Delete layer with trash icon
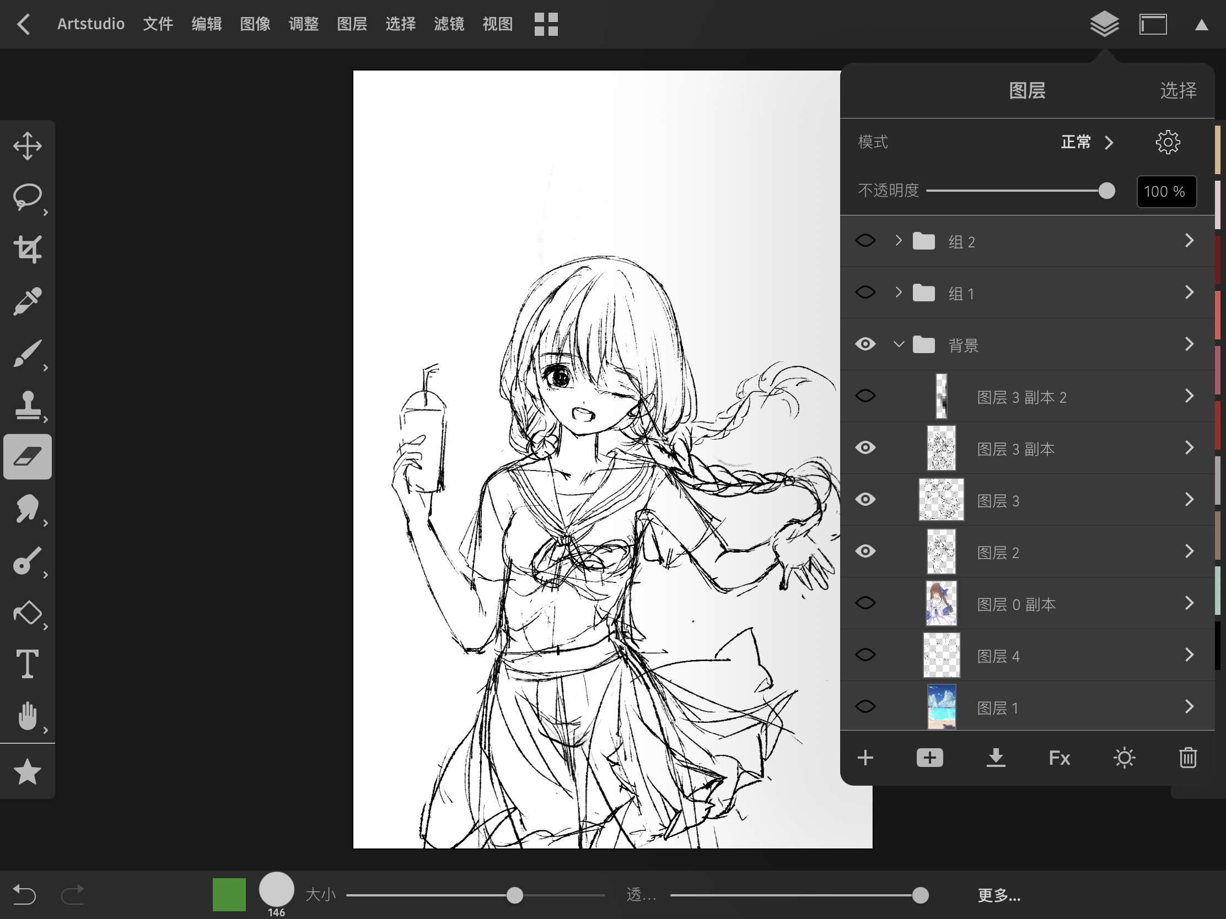This screenshot has width=1226, height=919. pyautogui.click(x=1187, y=757)
